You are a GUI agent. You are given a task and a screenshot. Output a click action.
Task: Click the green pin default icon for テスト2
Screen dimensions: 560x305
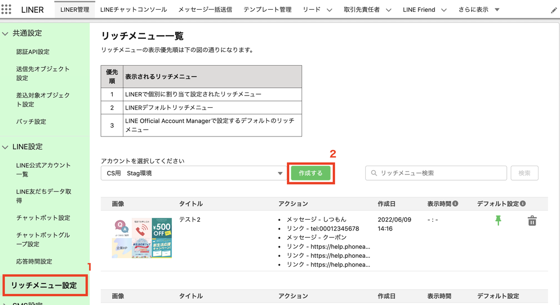498,220
